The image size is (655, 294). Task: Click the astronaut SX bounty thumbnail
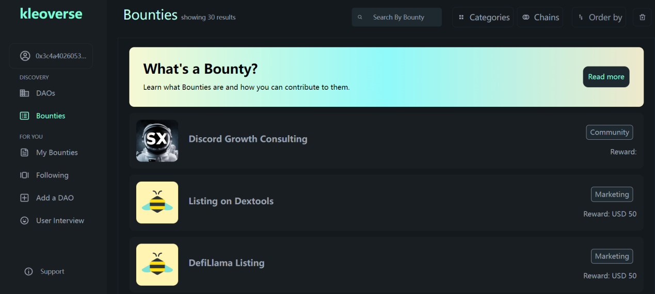point(157,141)
